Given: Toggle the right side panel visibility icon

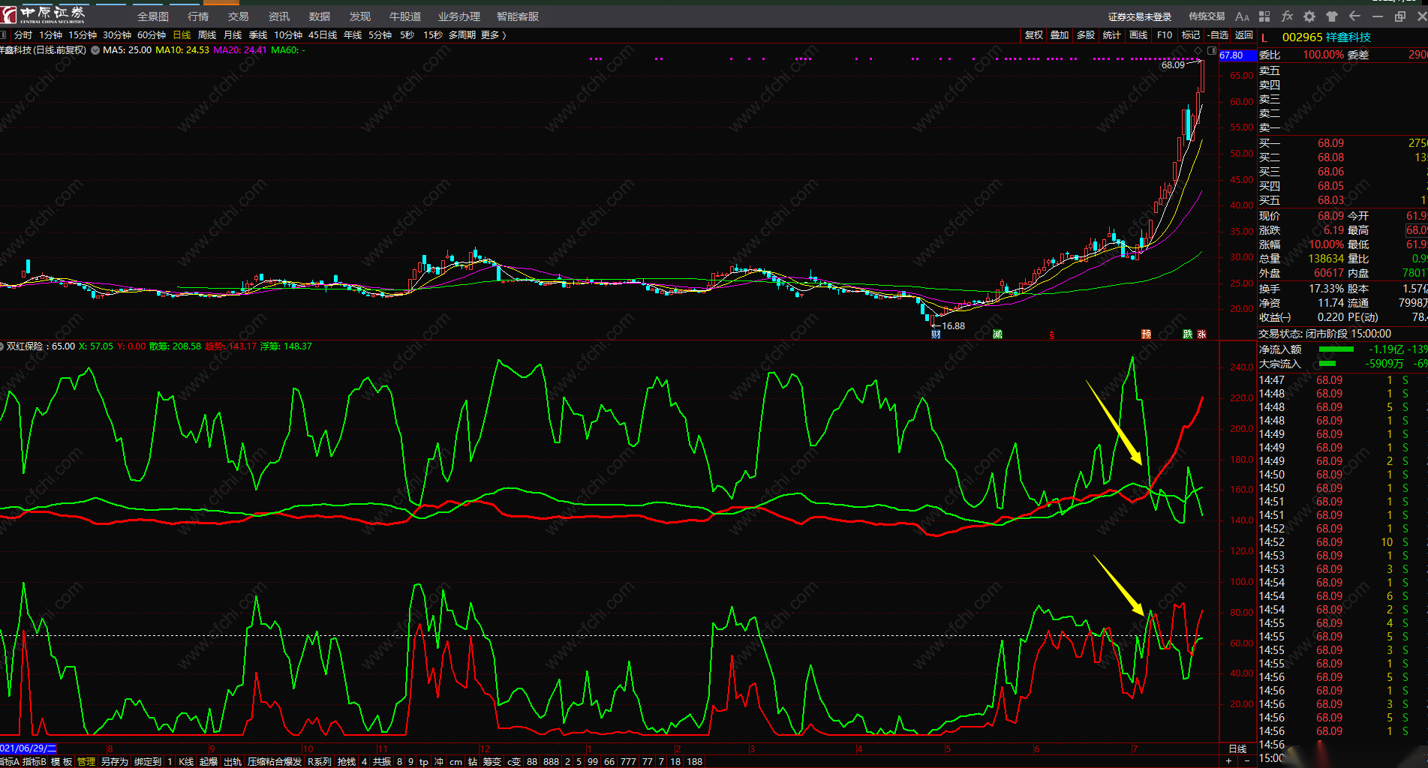Looking at the screenshot, I should [x=1210, y=50].
